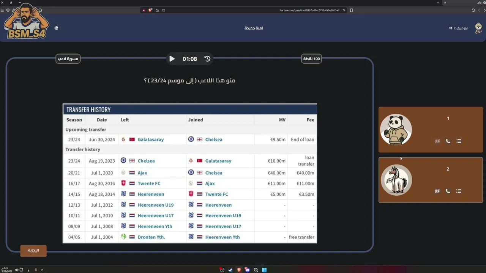The image size is (486, 273).
Task: Open the تربع site logo
Action: tap(478, 28)
